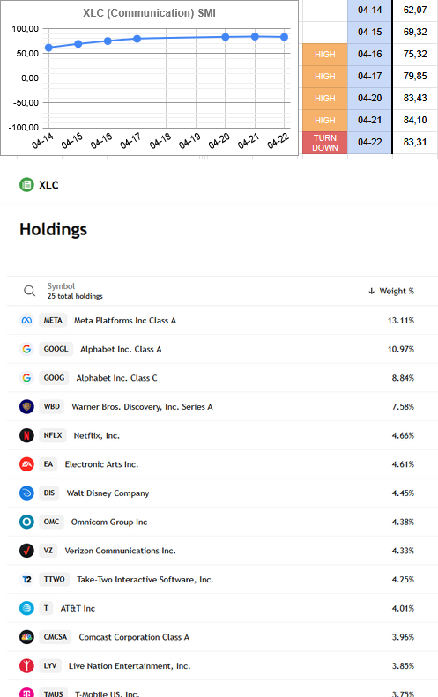Click the 04-14 data point on chart
Viewport: 438px width, 697px height.
pos(49,47)
